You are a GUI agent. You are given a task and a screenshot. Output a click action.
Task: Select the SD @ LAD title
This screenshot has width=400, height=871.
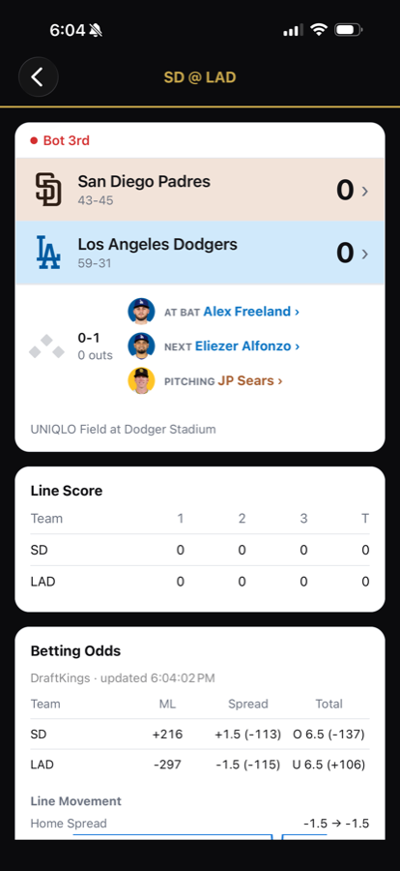coord(200,77)
